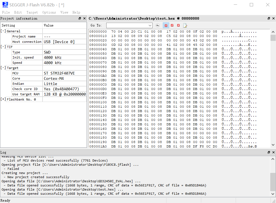Set hex view to 1-byte display mode
Image resolution: width=276 pixels, height=203 pixels.
pyautogui.click(x=166, y=25)
